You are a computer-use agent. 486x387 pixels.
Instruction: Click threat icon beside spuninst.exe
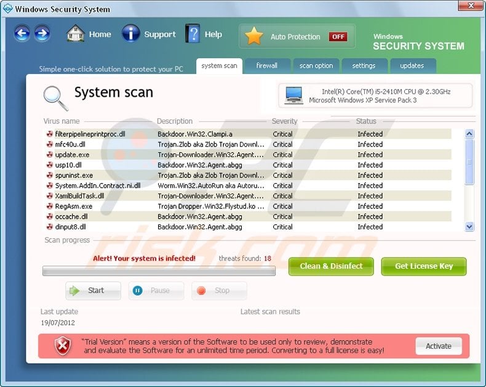click(49, 175)
